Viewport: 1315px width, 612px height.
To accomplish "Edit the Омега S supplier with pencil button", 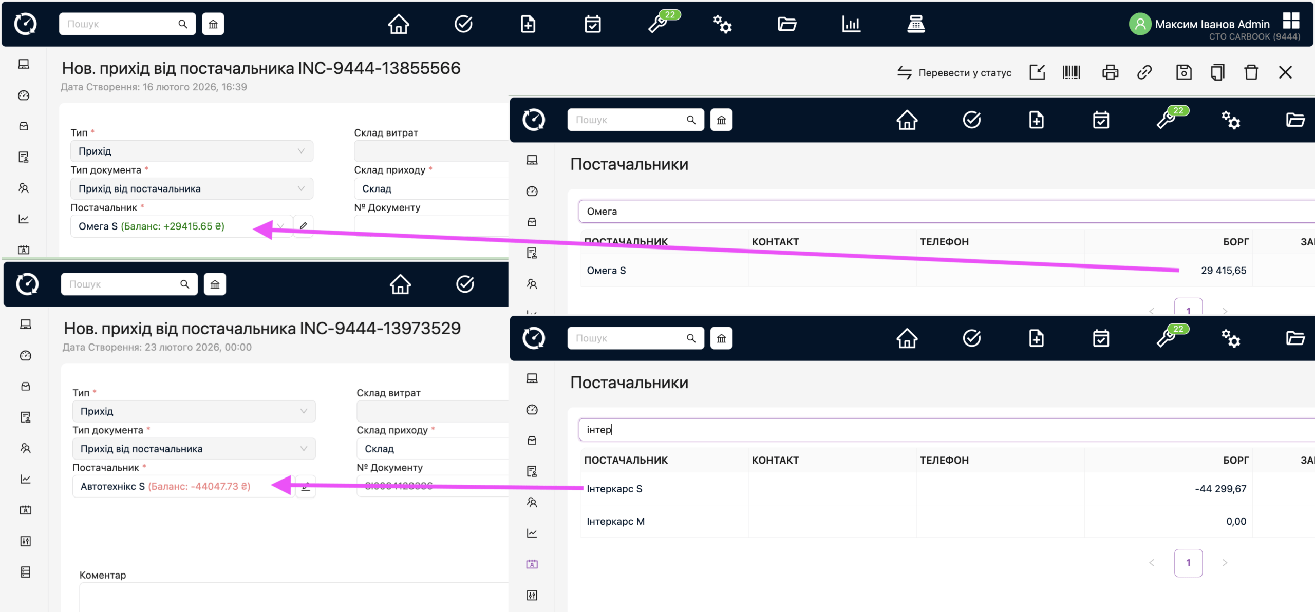I will click(x=304, y=226).
